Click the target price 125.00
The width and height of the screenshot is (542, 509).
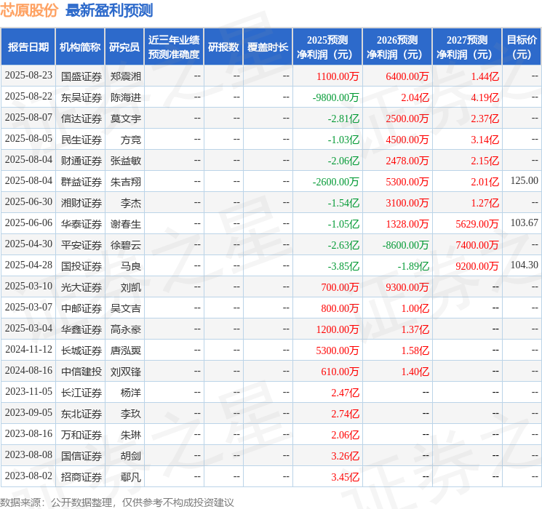pos(524,180)
